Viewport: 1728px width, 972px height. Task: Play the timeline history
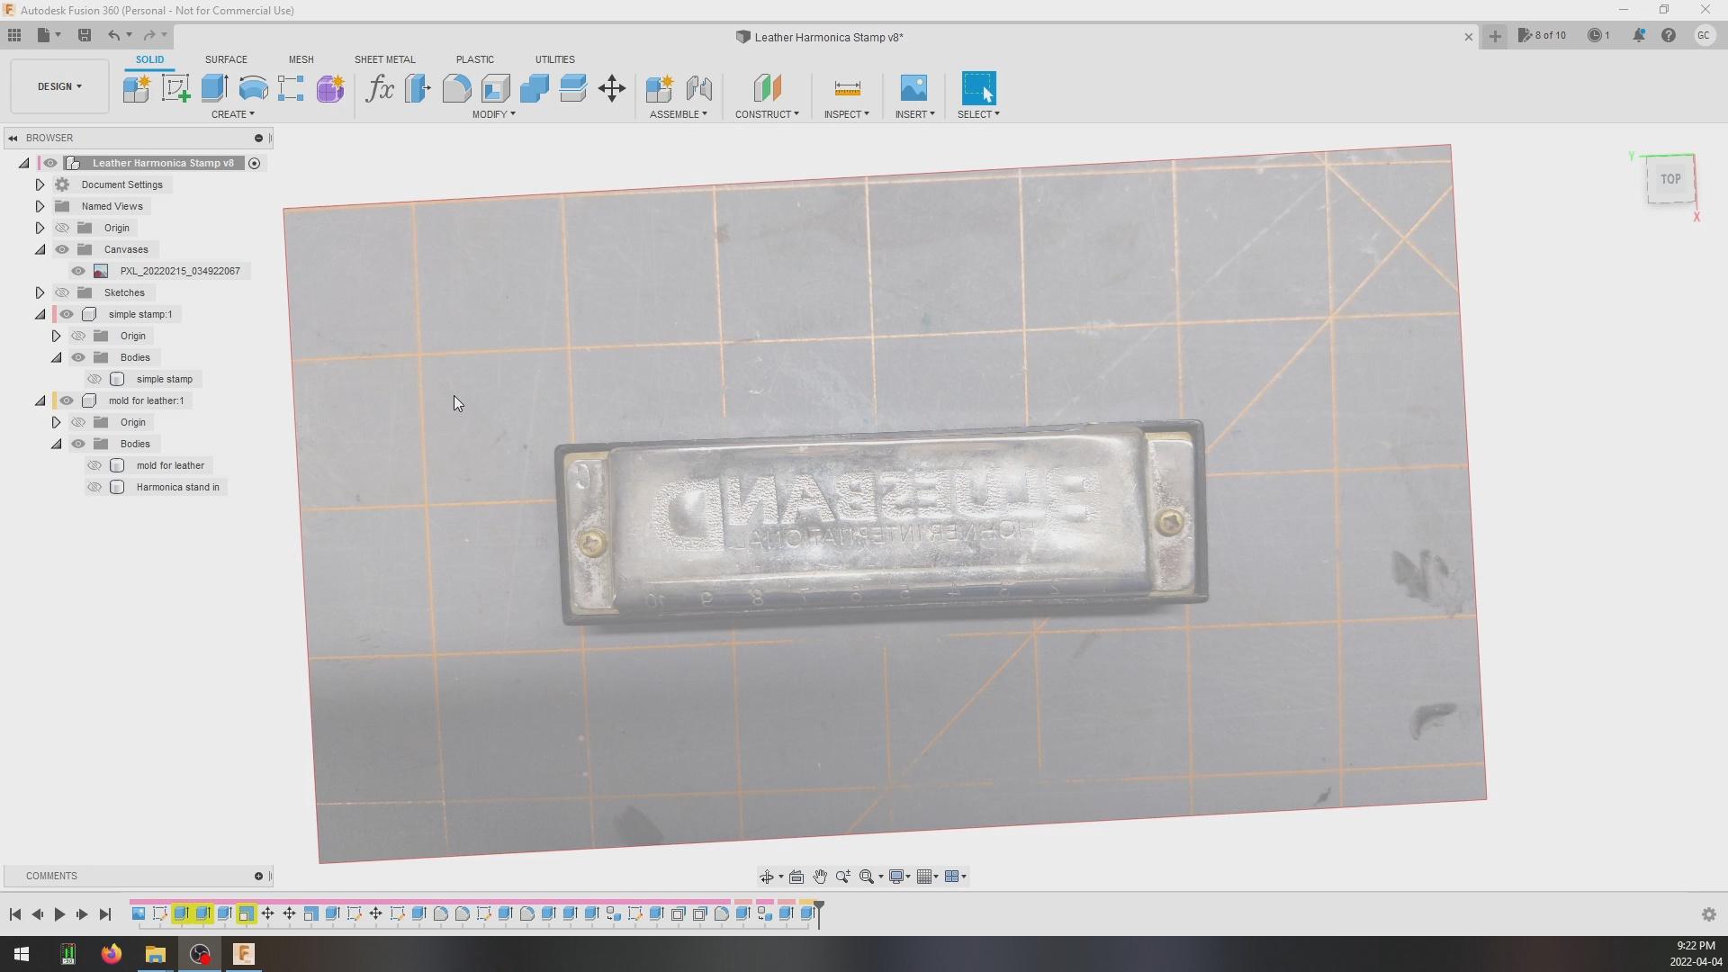pyautogui.click(x=59, y=914)
